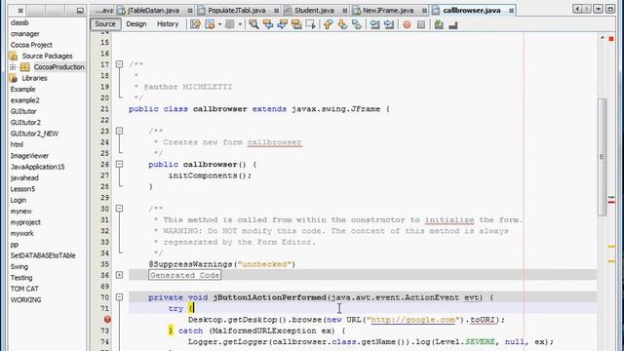Minimize the Projects panel icon
The image size is (624, 351).
pos(80,11)
